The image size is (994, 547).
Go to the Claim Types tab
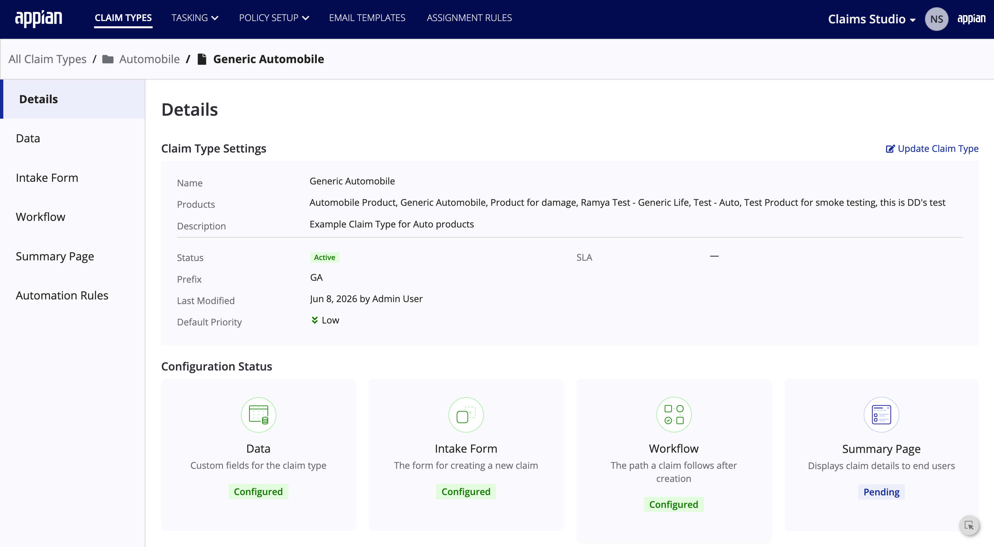[x=123, y=18]
